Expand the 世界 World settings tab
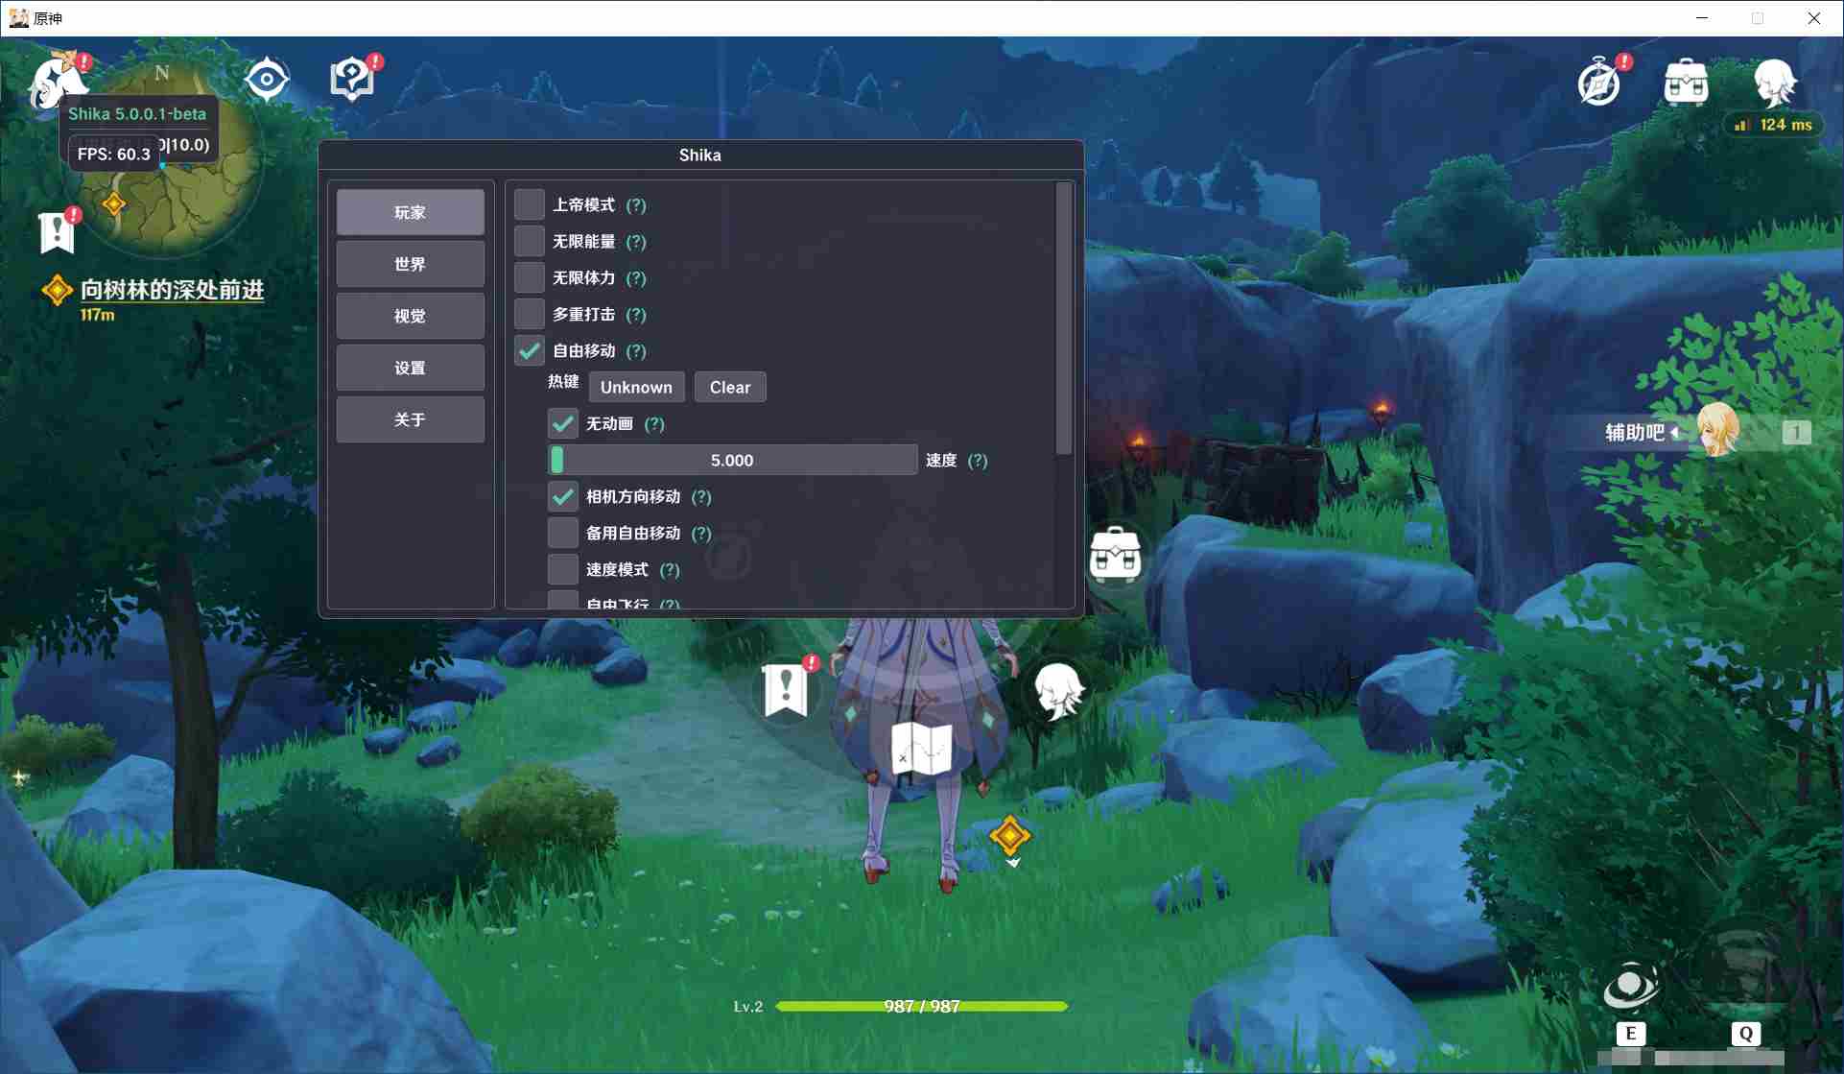This screenshot has height=1074, width=1844. pyautogui.click(x=411, y=263)
